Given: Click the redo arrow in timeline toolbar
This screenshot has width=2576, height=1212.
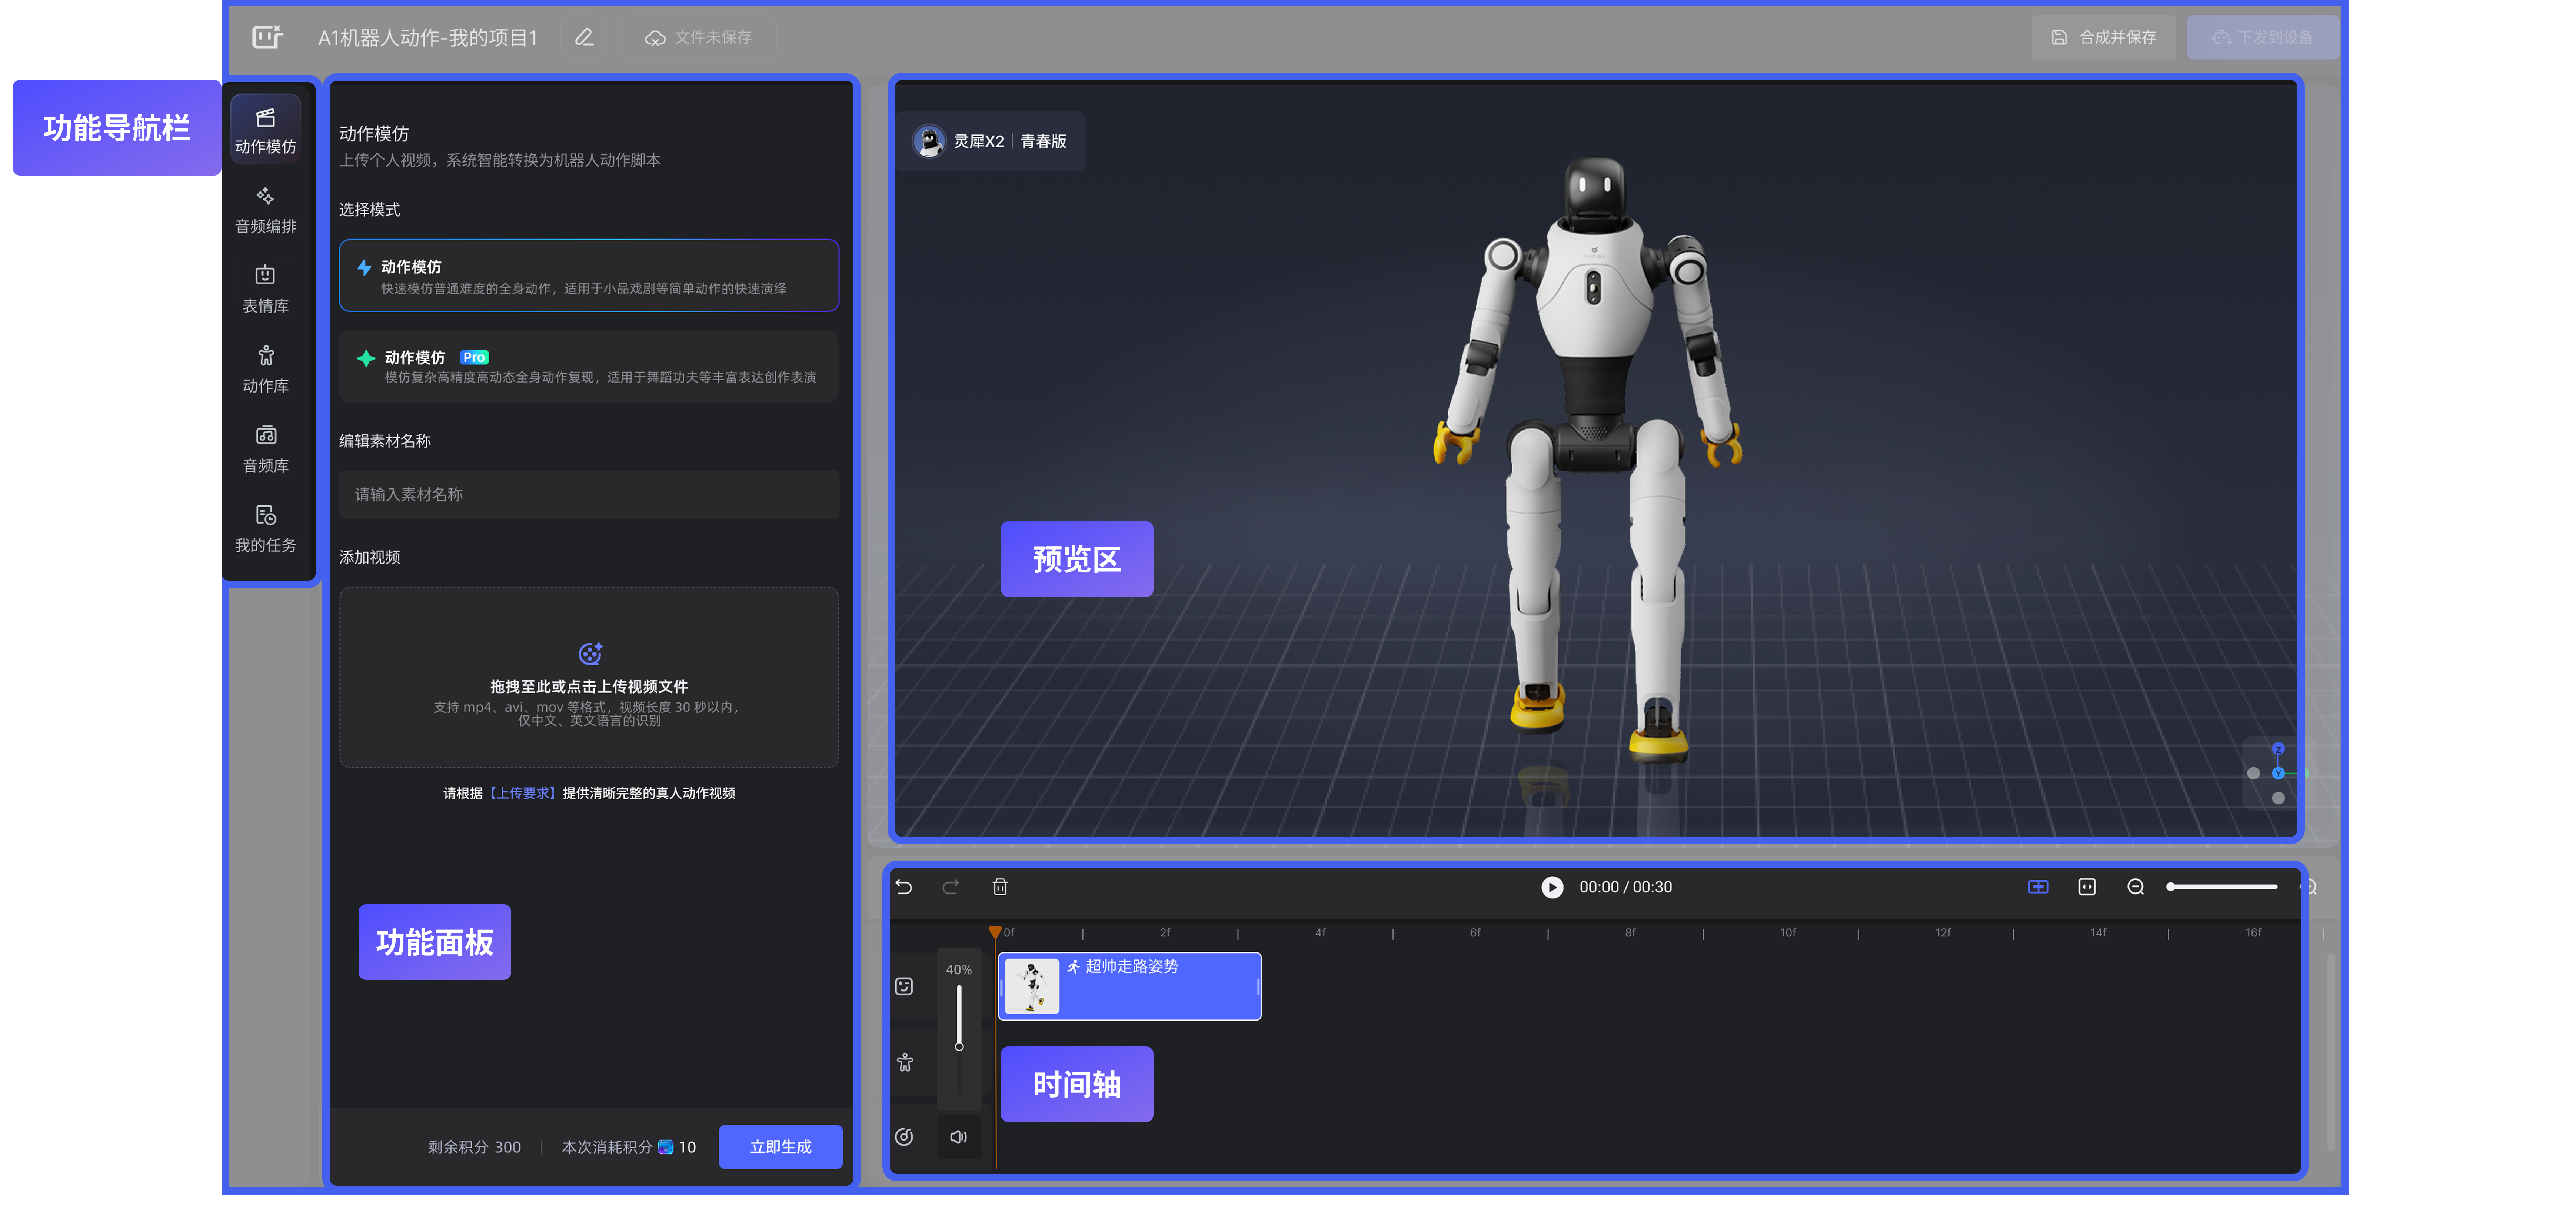Looking at the screenshot, I should click(950, 887).
